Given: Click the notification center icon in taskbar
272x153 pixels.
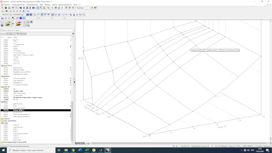Looking at the screenshot, I should (268, 150).
